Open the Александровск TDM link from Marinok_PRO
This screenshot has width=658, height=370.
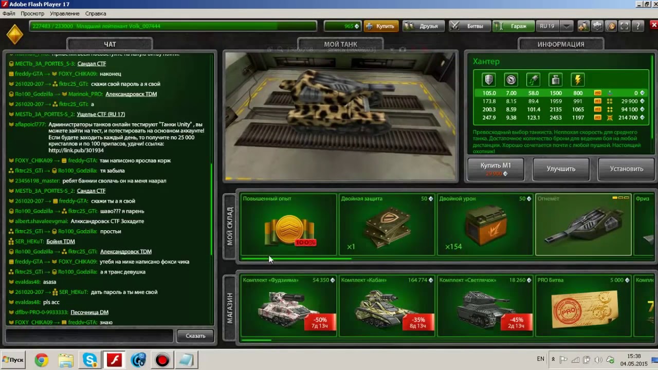(x=131, y=94)
